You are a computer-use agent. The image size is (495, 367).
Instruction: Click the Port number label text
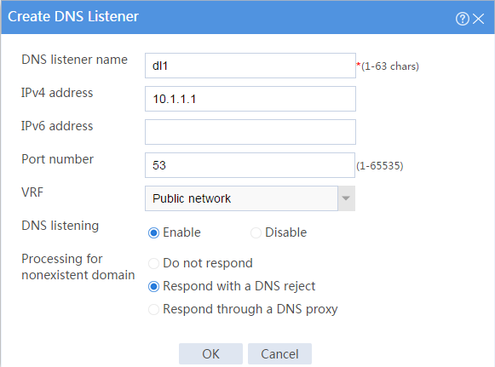tap(57, 159)
